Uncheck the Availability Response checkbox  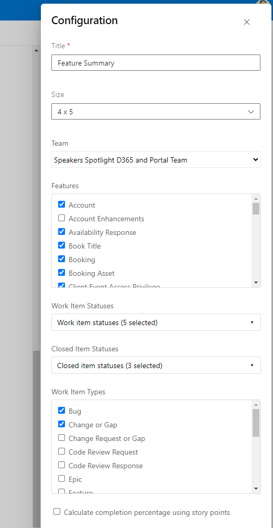[x=62, y=231]
